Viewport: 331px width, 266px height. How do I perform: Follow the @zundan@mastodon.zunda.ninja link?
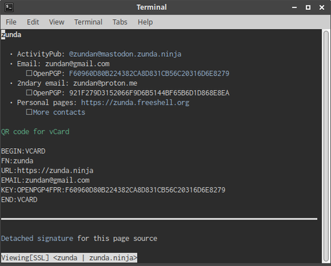(x=125, y=54)
